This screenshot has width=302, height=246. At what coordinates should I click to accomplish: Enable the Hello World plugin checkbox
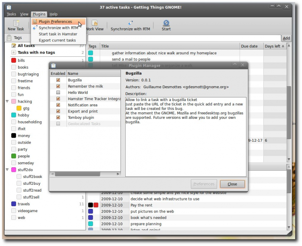click(58, 93)
